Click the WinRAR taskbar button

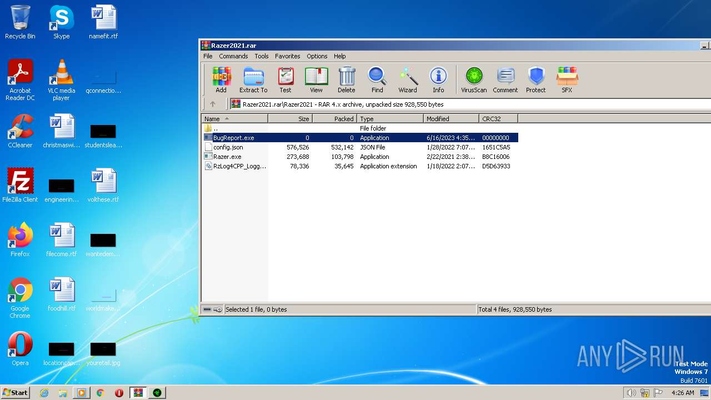138,393
